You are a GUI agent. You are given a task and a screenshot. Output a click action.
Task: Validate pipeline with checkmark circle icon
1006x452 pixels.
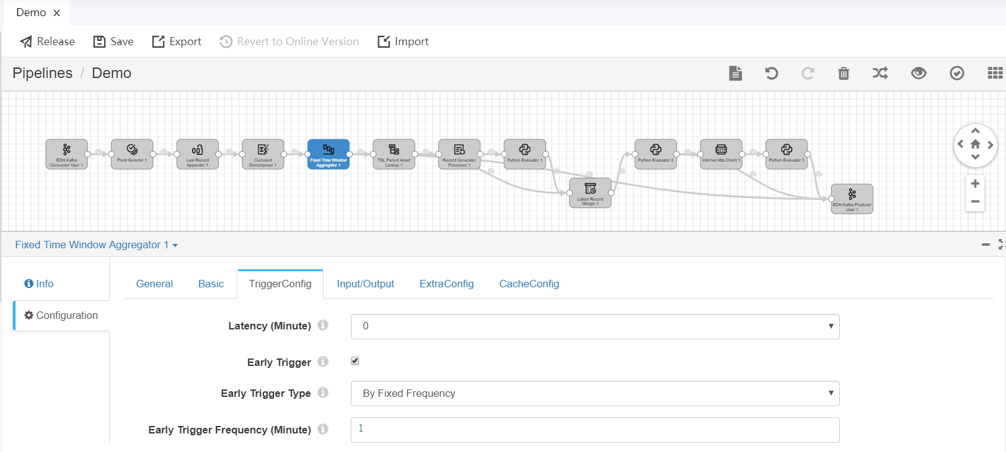[x=957, y=73]
